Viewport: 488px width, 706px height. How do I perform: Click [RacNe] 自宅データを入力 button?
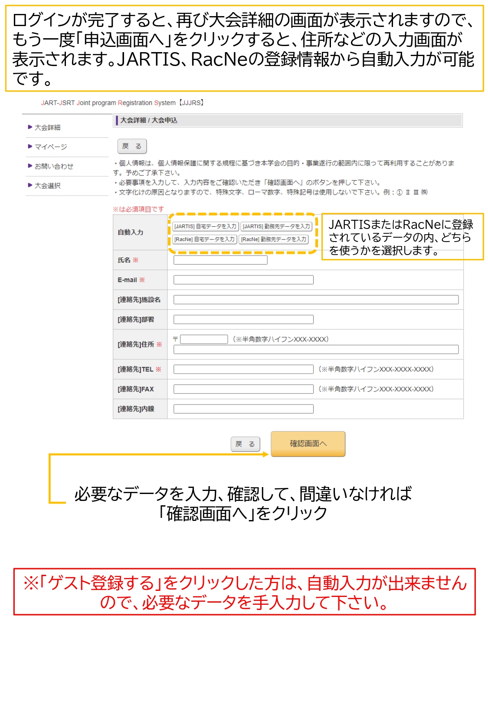(x=204, y=239)
